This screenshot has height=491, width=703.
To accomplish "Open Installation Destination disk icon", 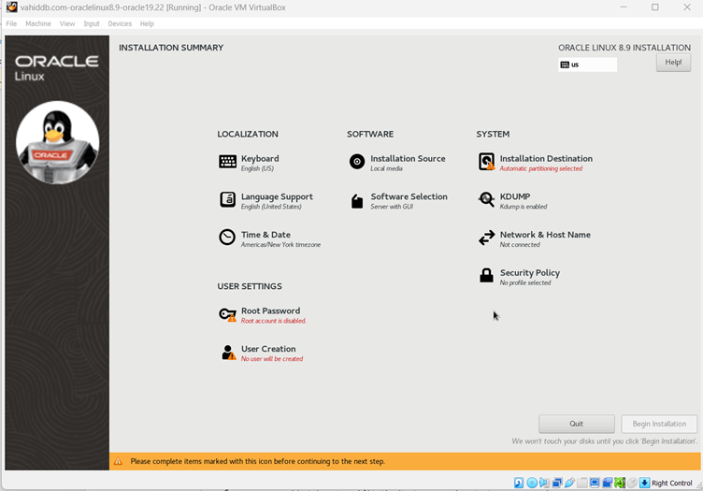I will (x=486, y=162).
